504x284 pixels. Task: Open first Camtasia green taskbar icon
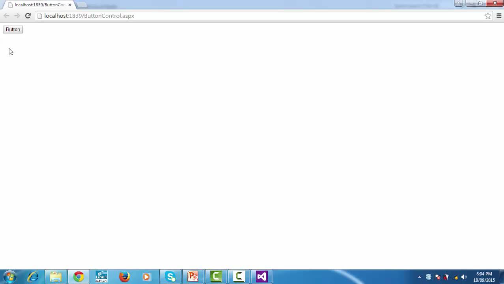pos(216,277)
